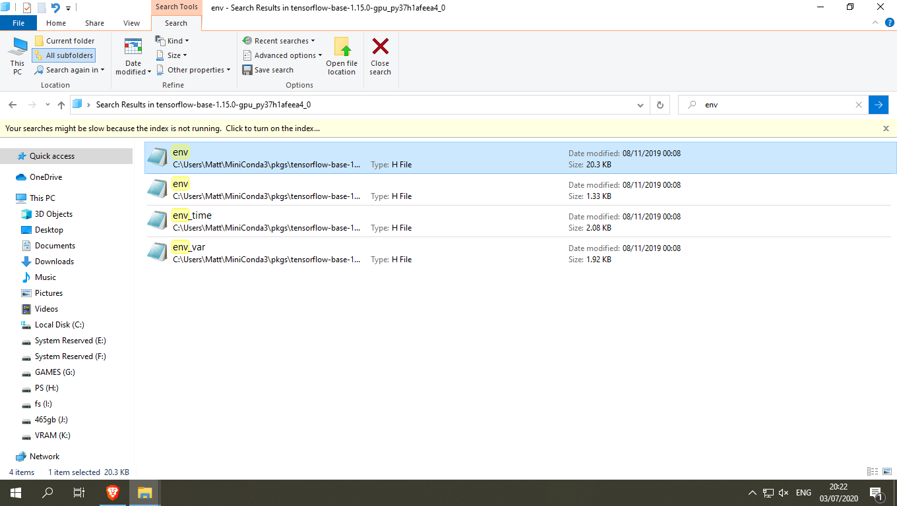
Task: Open Other properties dropdown
Action: [193, 70]
